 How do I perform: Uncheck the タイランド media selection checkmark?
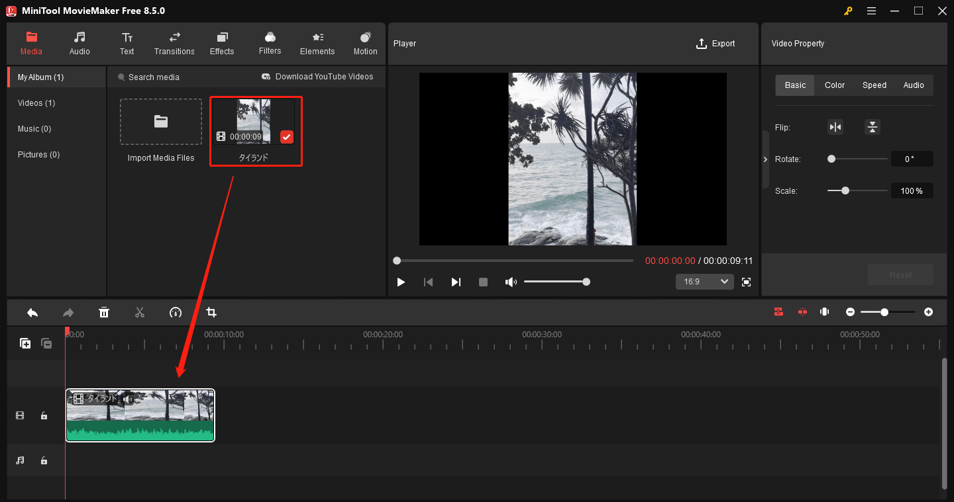click(286, 137)
